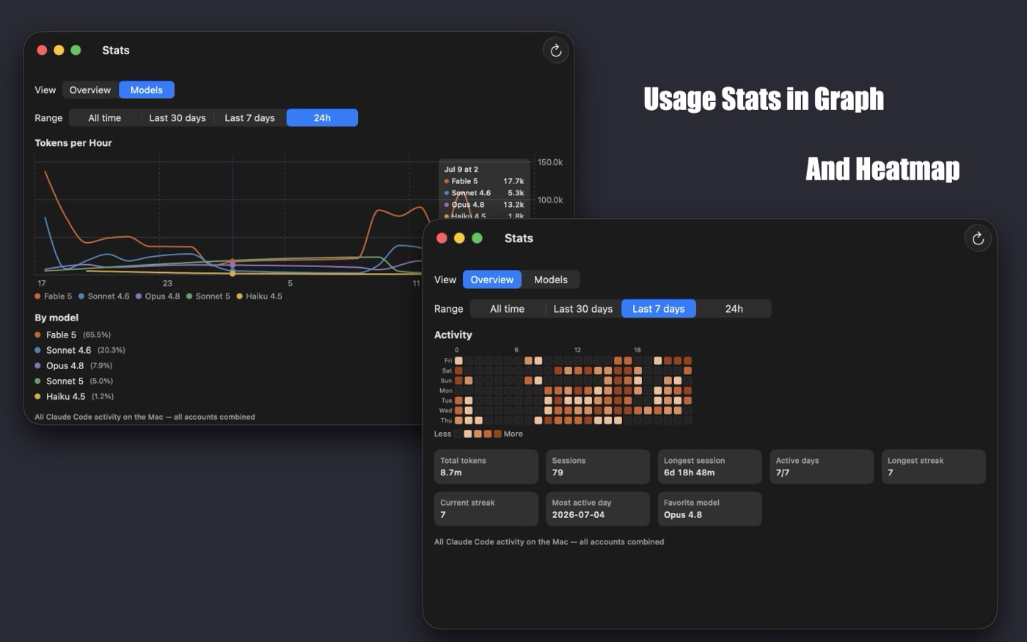Click the Mon row label in heatmap
This screenshot has height=642, width=1027.
coord(446,390)
